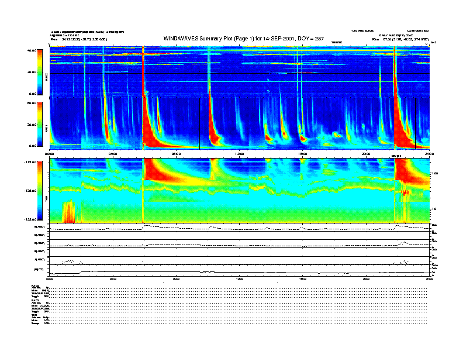Image resolution: width=463 pixels, height=358 pixels.
Task: Click 04:00 label under the RAD1 panel
Action: (113, 154)
